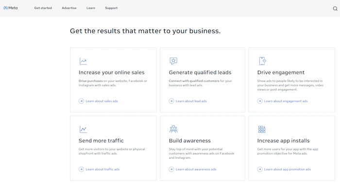The width and height of the screenshot is (340, 186).
Task: Open the search icon in the header
Action: [335, 8]
